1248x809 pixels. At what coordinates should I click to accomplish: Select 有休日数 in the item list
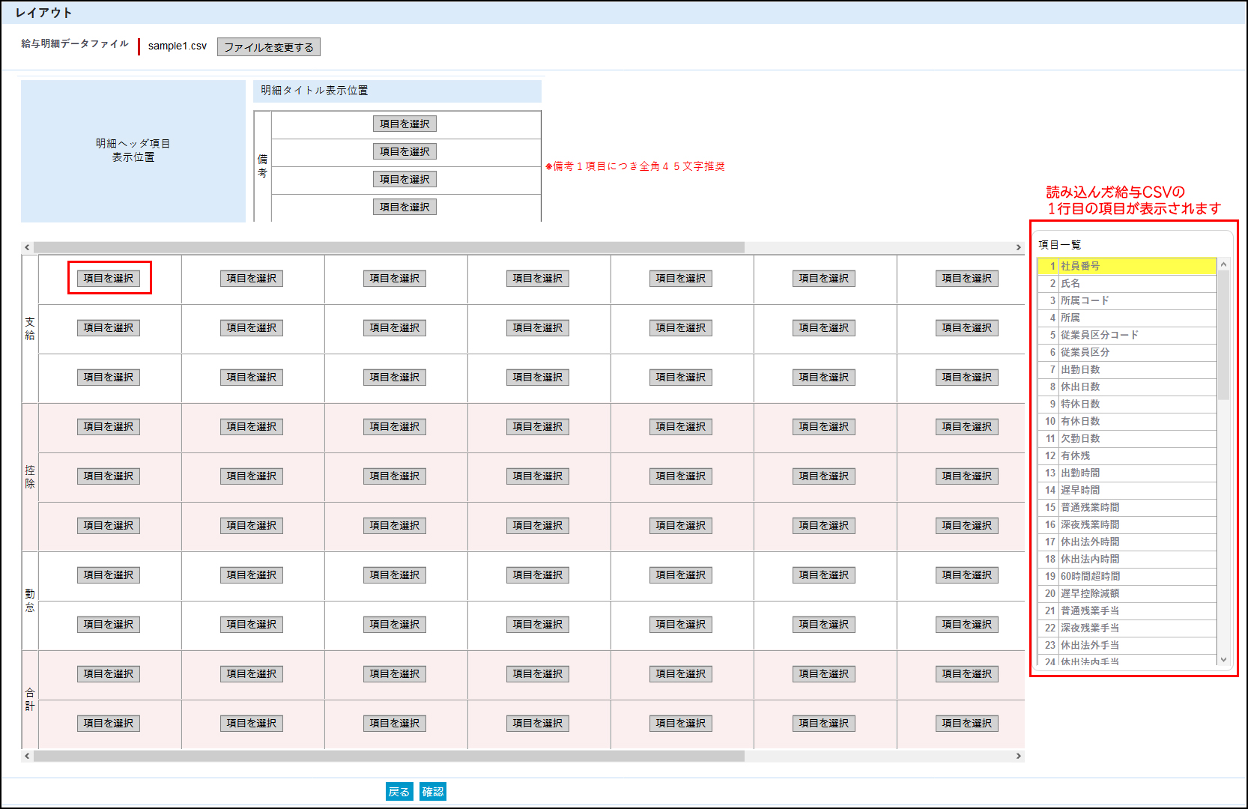1127,421
